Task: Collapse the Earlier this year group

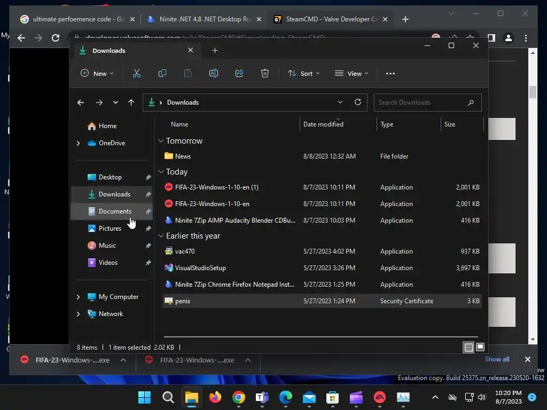Action: coord(161,236)
